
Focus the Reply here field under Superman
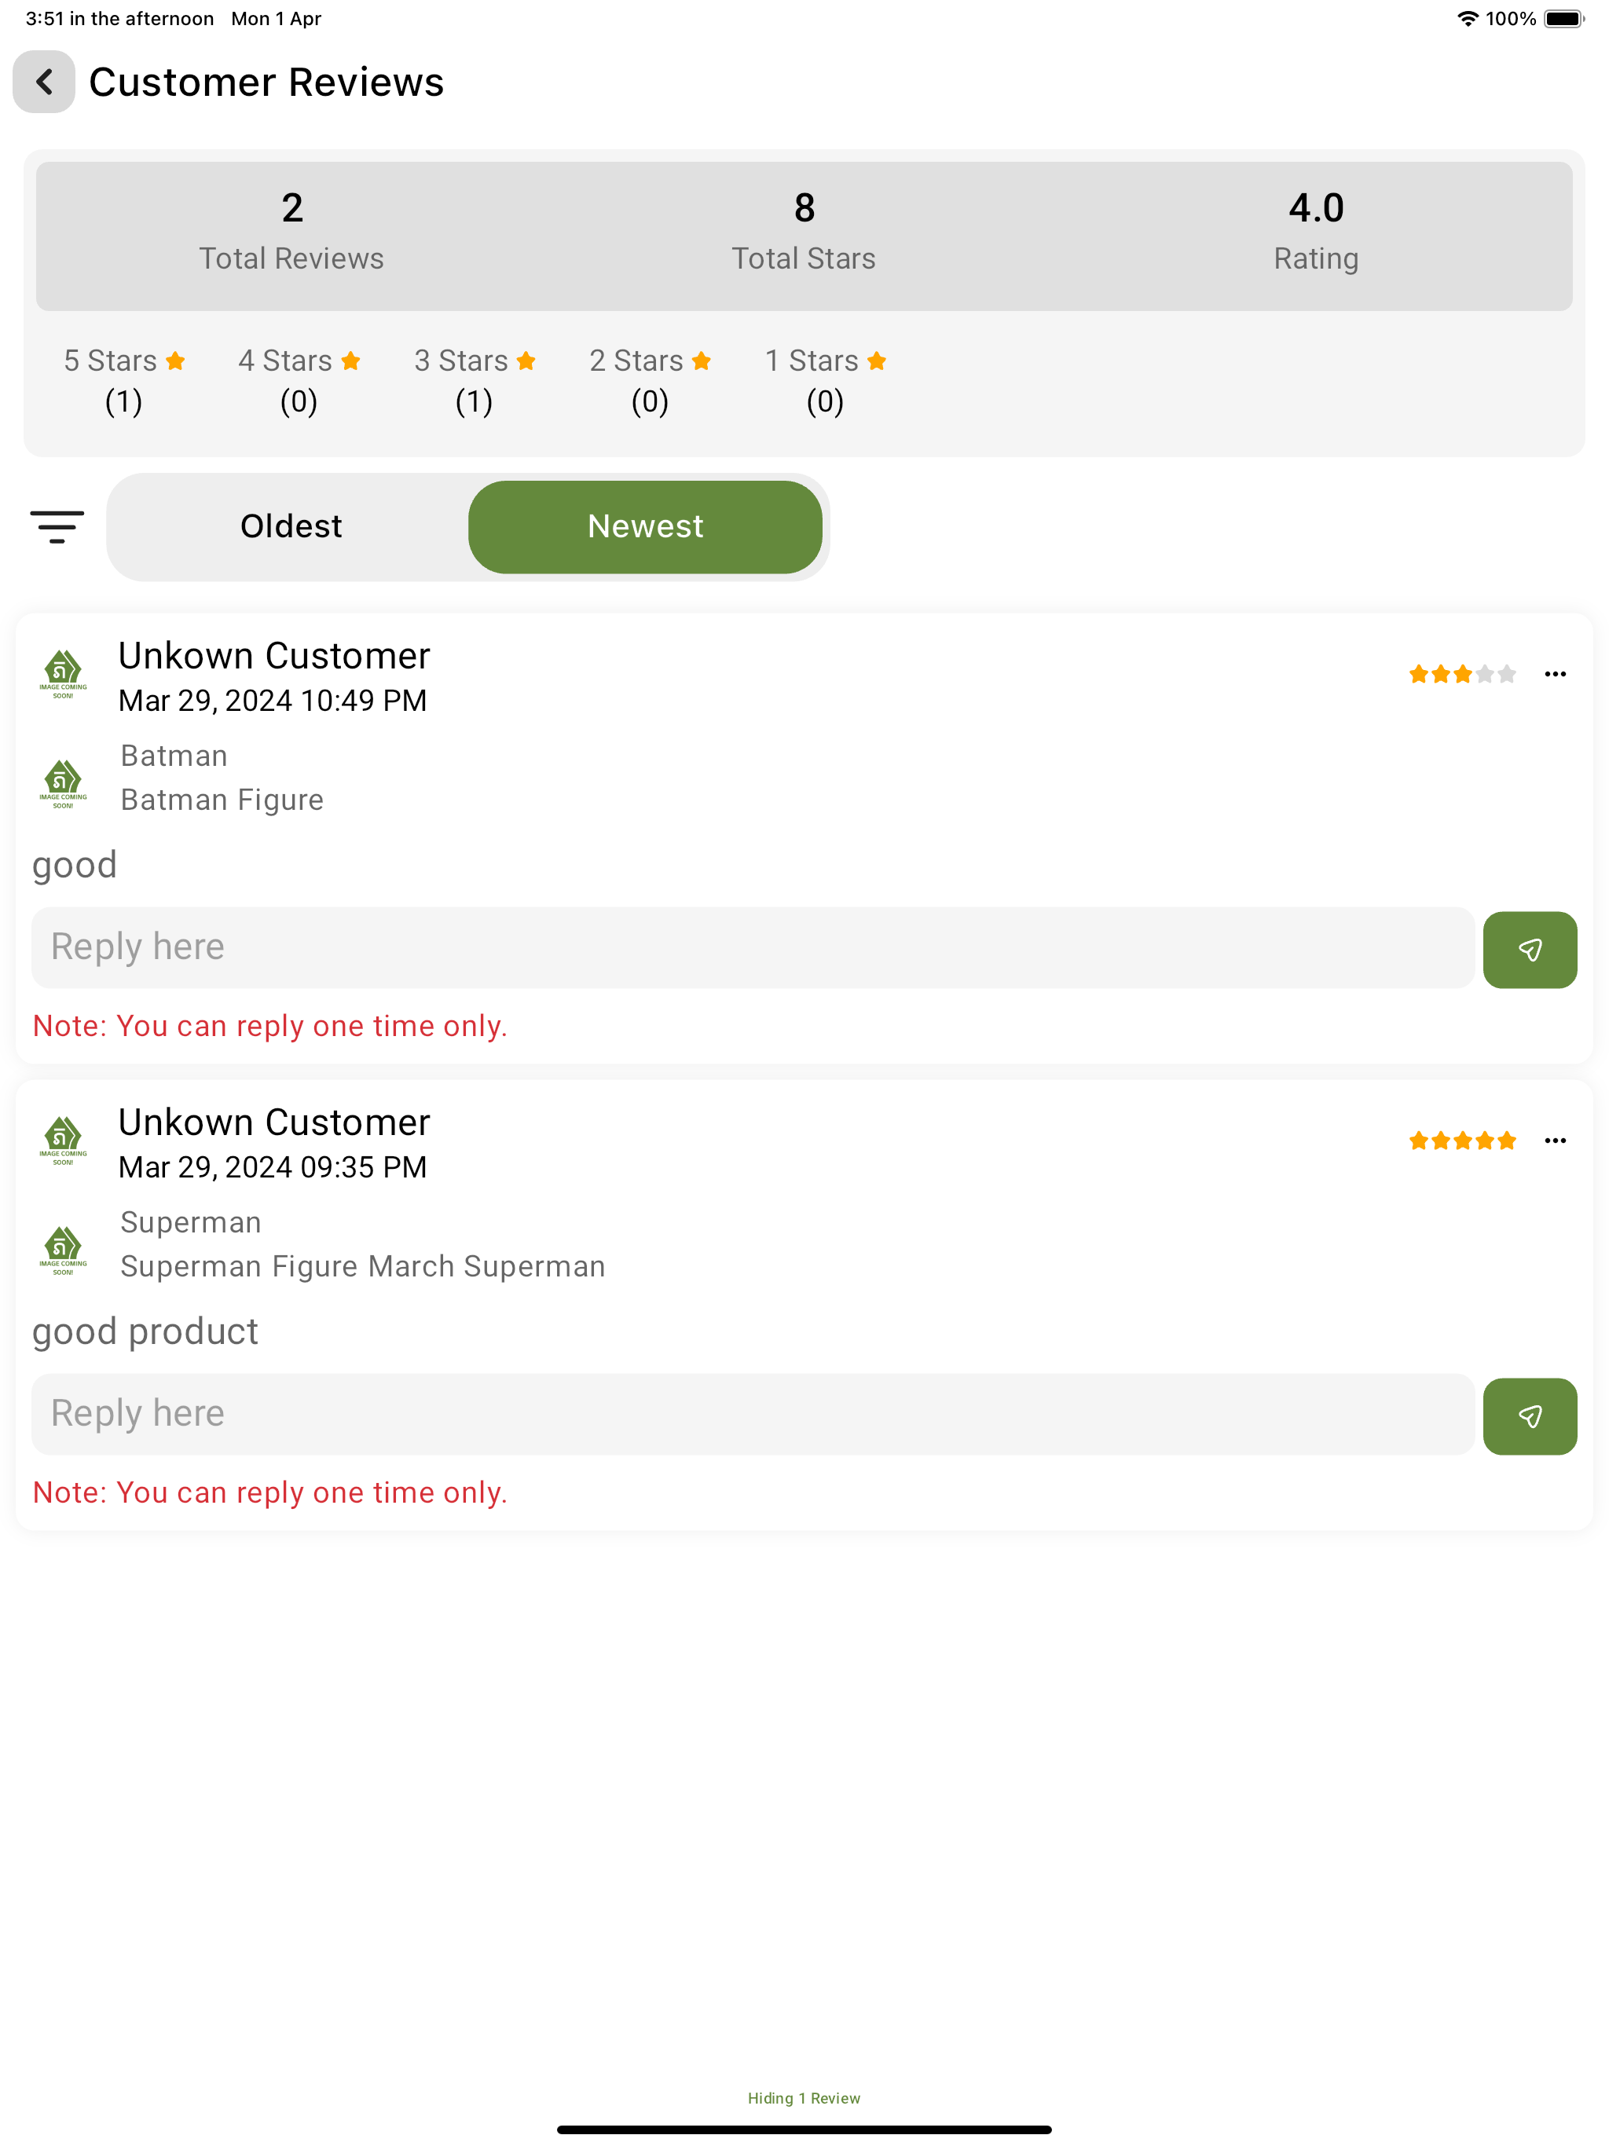click(x=752, y=1415)
